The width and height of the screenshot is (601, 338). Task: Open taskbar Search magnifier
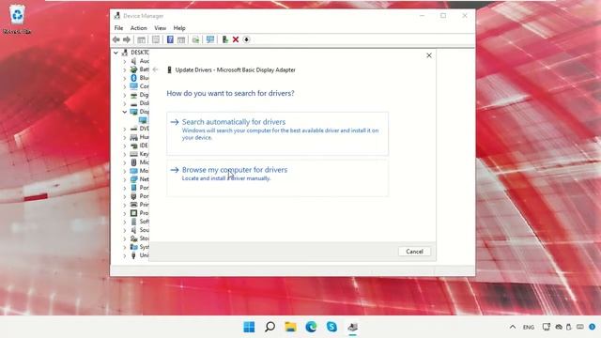(270, 327)
